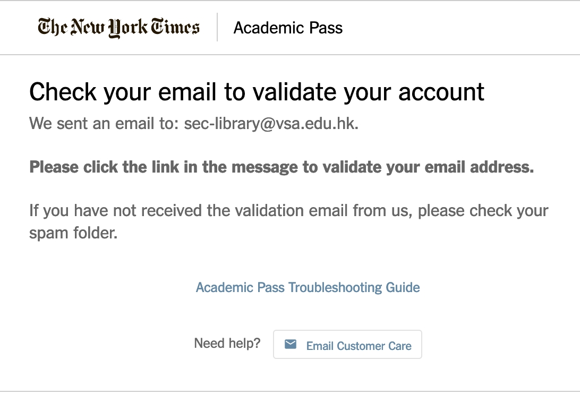Click the "Check your email" heading
The image size is (580, 411).
coord(257,92)
